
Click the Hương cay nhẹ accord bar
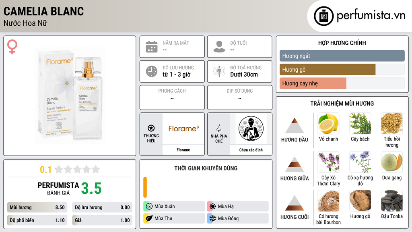point(342,83)
